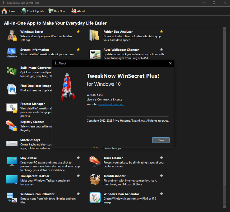This screenshot has width=230, height=212.
Task: Open the Shortcut Keys title
Action: (30, 140)
